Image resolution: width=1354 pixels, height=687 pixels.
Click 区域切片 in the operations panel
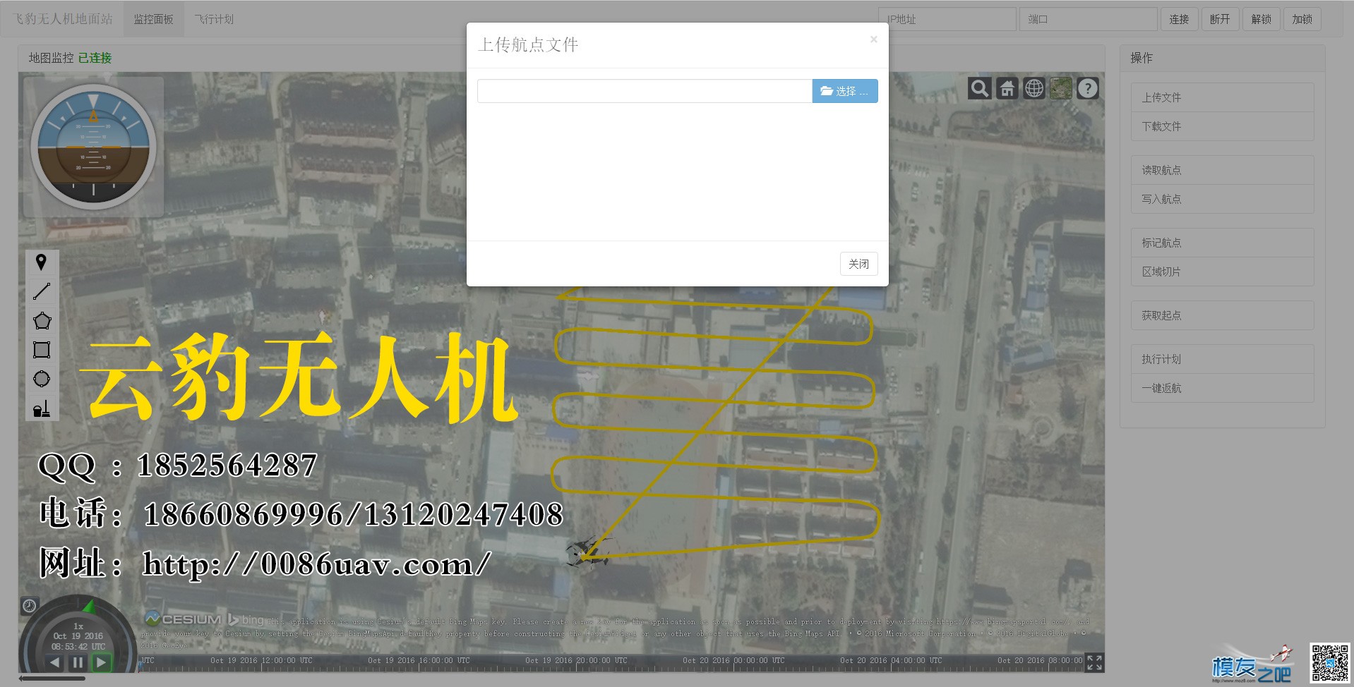tap(1222, 272)
